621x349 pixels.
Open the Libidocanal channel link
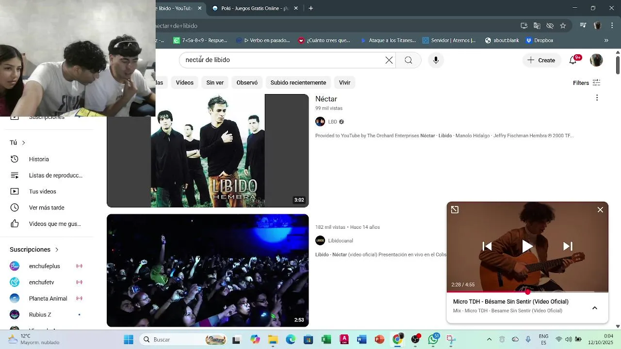[x=341, y=240]
